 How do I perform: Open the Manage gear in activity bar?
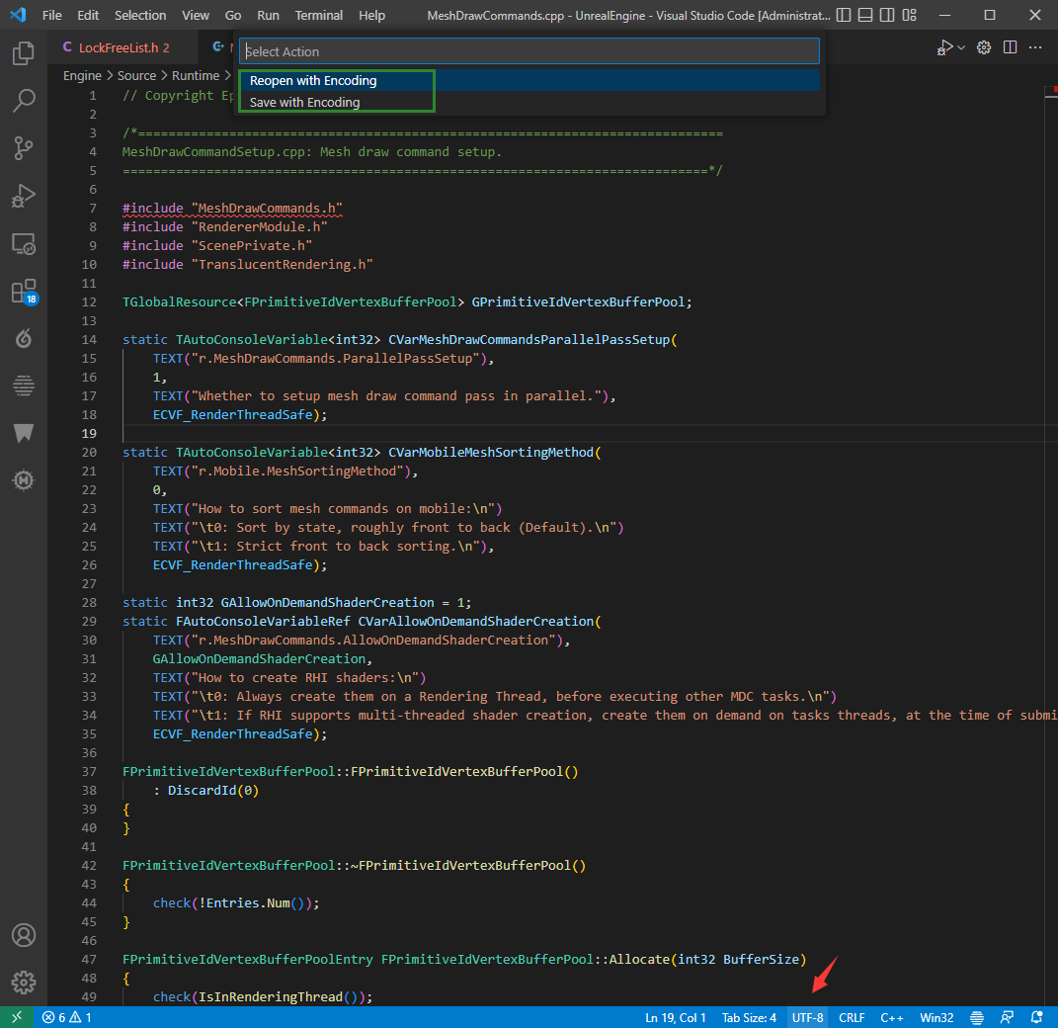pos(24,983)
